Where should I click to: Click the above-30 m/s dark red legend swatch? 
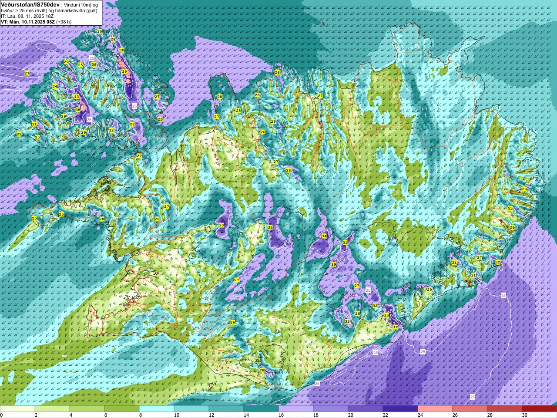pyautogui.click(x=540, y=409)
